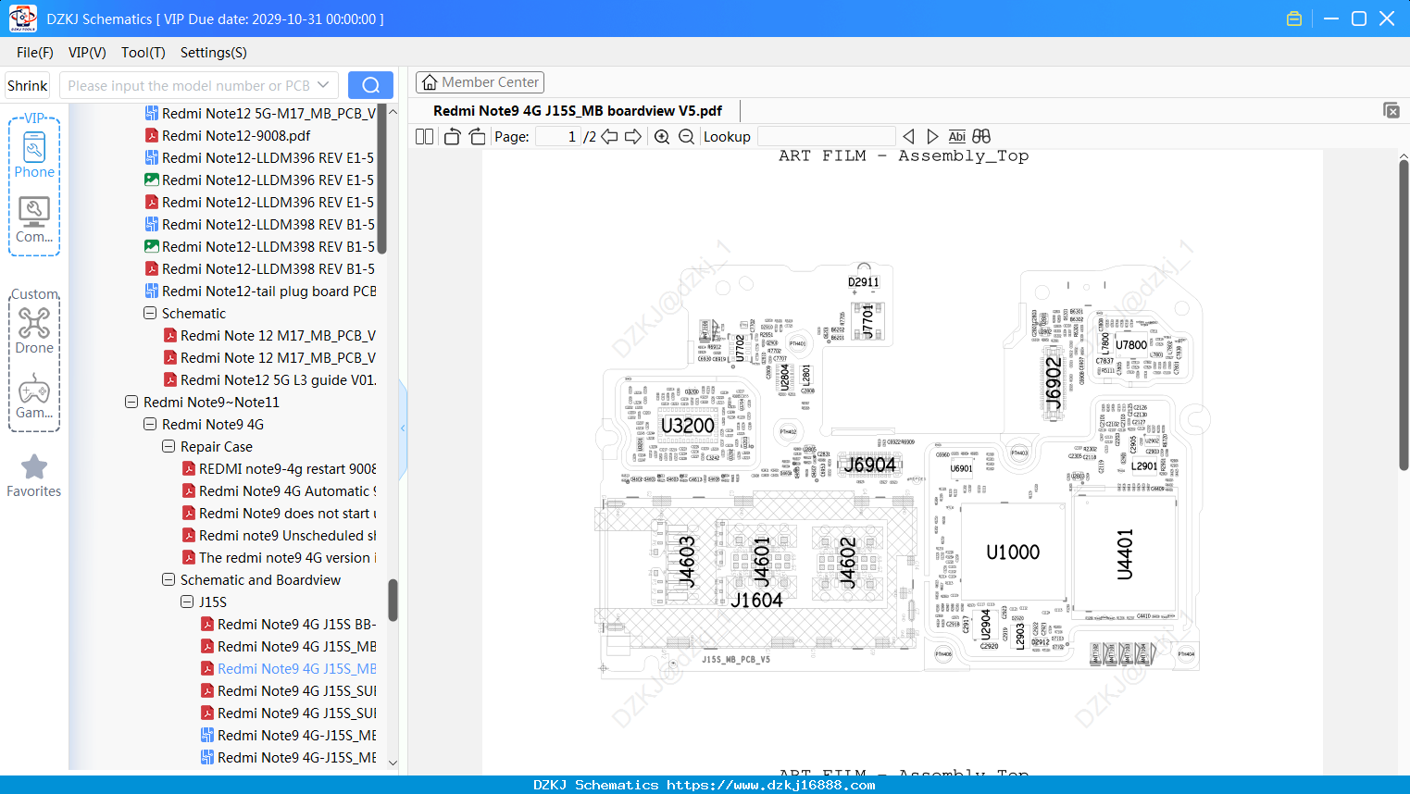The width and height of the screenshot is (1410, 794).
Task: Collapse the Redmi Note9~Note11 node
Action: coord(131,402)
